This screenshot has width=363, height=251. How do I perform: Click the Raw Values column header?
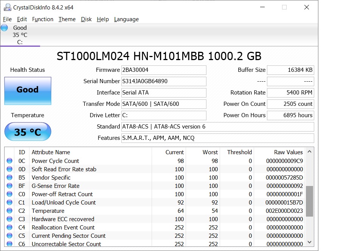(280, 152)
